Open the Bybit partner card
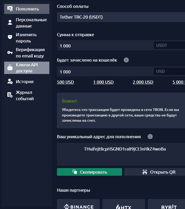185x209 pixels. tap(166, 204)
